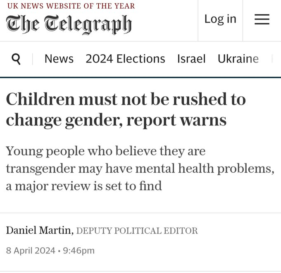Go to 2024 Elections section
The height and width of the screenshot is (273, 281).
point(125,59)
